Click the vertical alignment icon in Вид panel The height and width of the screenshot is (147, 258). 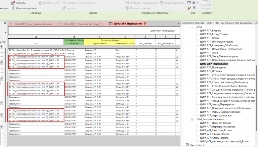pos(194,8)
